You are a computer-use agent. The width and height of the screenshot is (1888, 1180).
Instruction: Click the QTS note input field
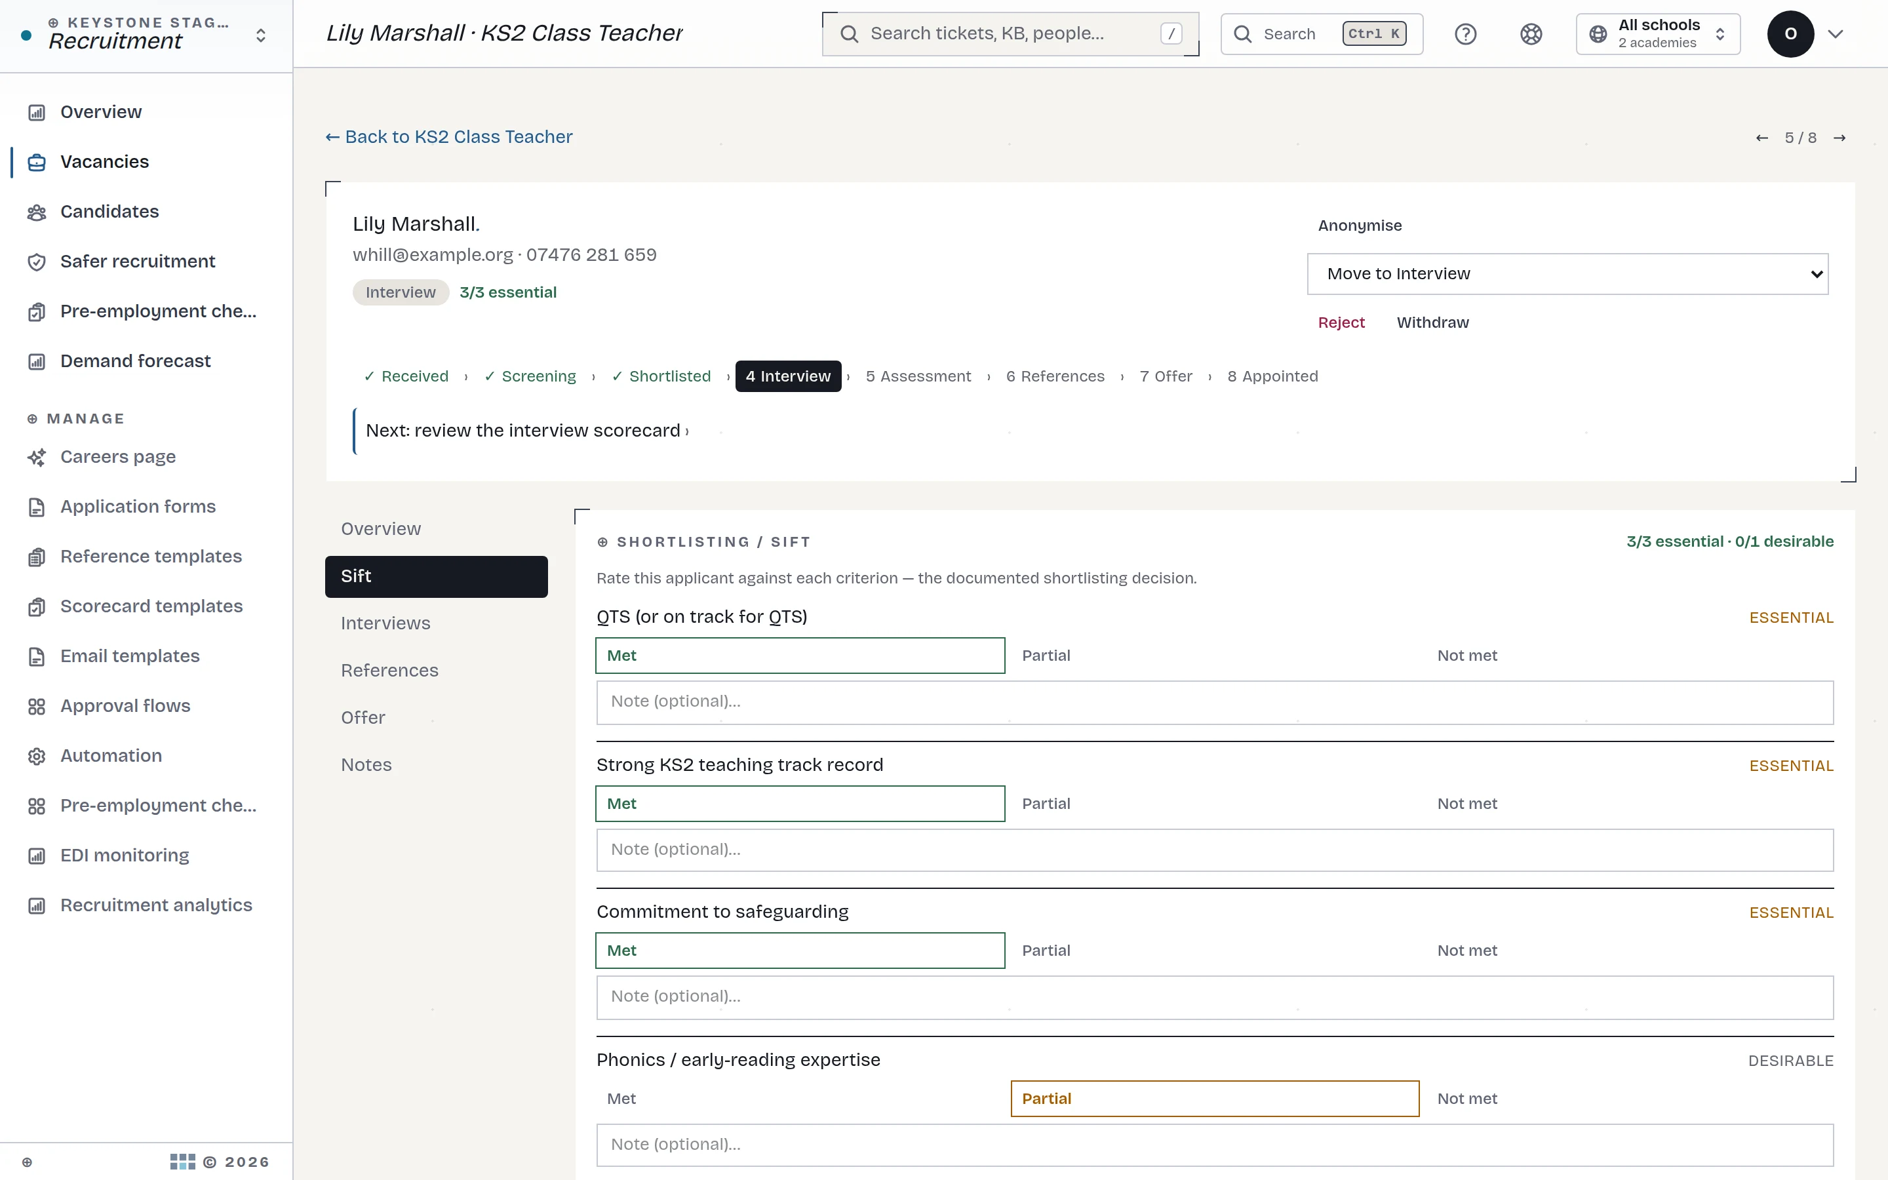click(x=1215, y=702)
